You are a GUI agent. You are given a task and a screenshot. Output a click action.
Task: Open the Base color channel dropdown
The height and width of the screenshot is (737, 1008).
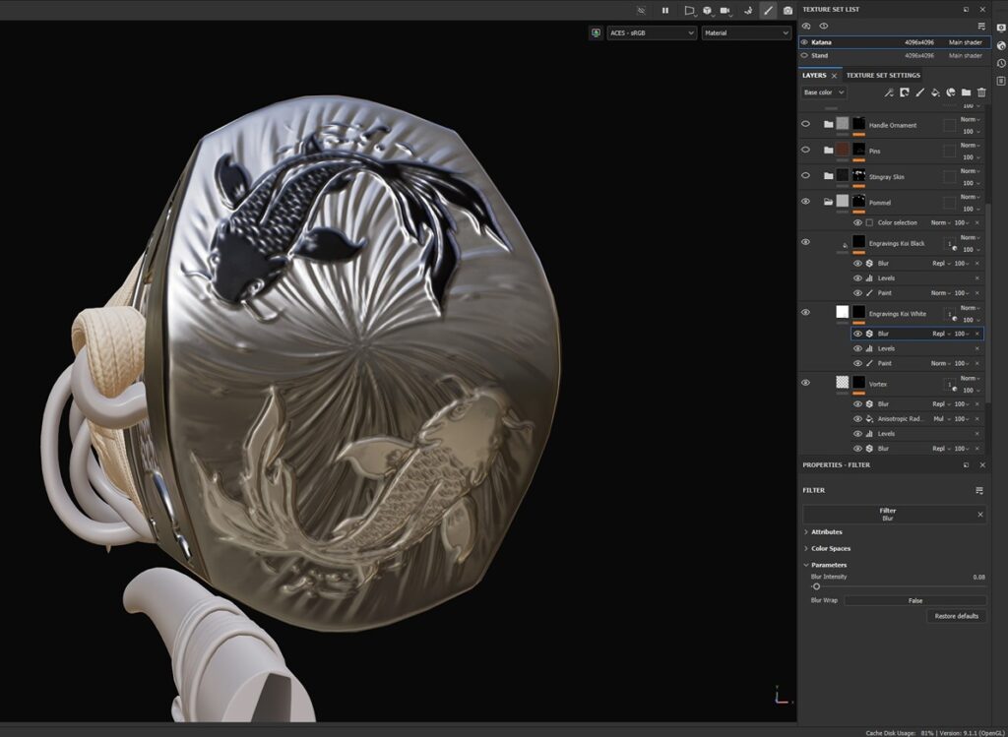[x=823, y=92]
